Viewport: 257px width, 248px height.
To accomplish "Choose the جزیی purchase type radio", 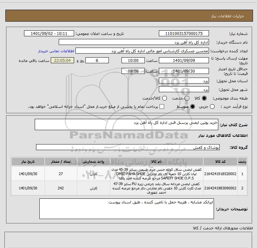I will (x=212, y=107).
